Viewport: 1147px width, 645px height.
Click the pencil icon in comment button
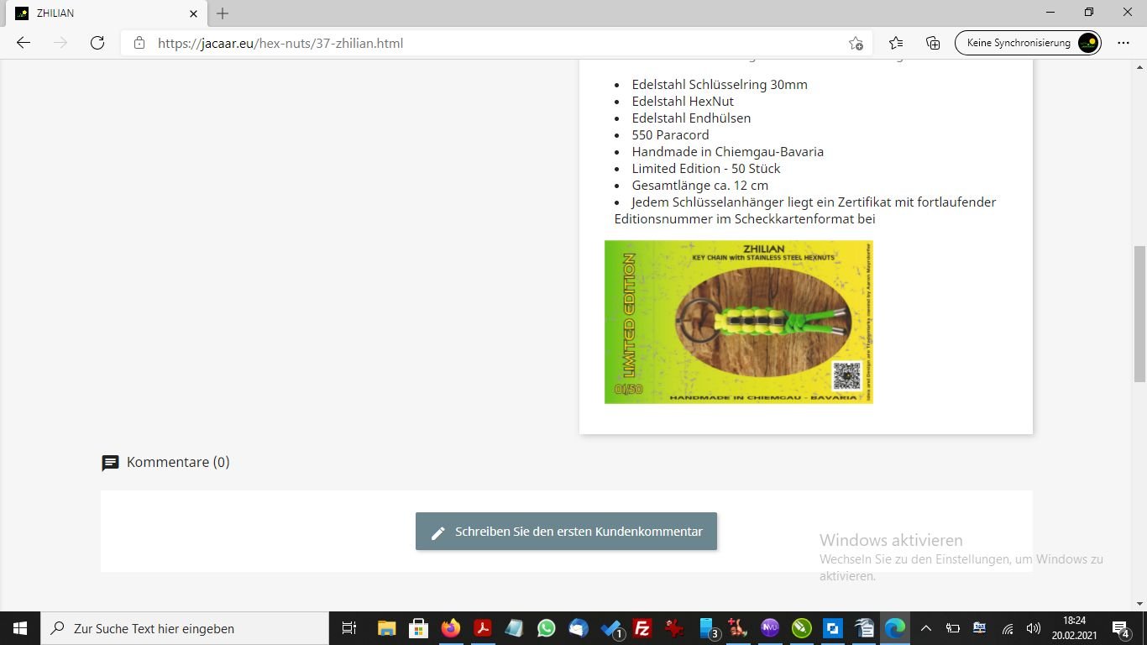437,532
